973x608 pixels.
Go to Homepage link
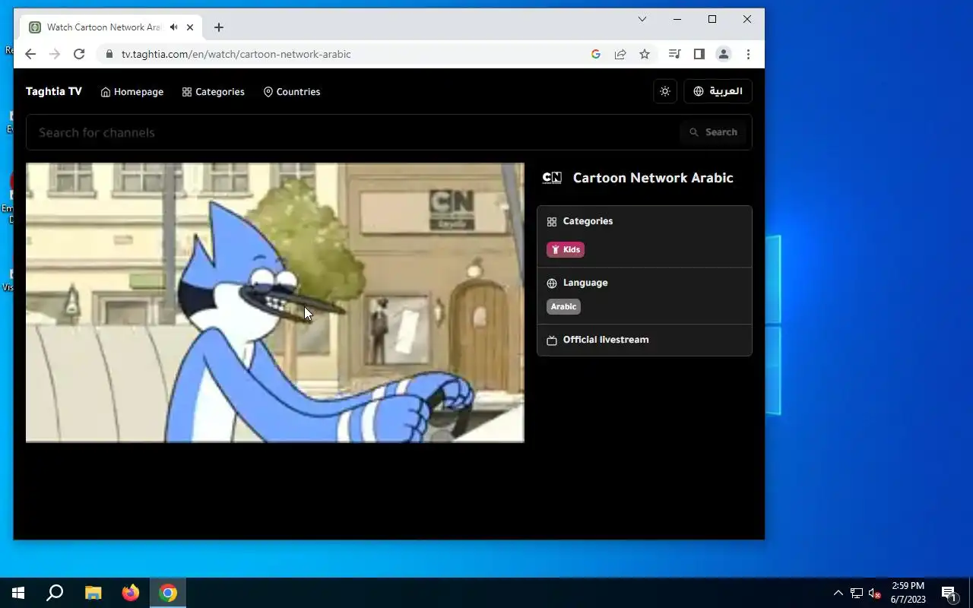coord(132,91)
